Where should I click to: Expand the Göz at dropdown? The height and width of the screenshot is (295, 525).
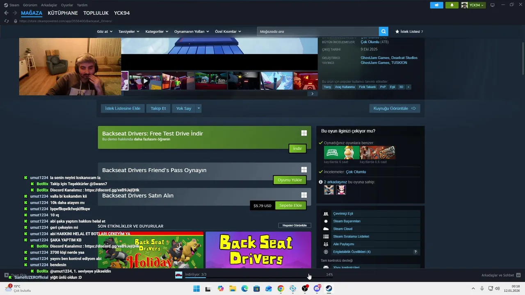tap(105, 32)
